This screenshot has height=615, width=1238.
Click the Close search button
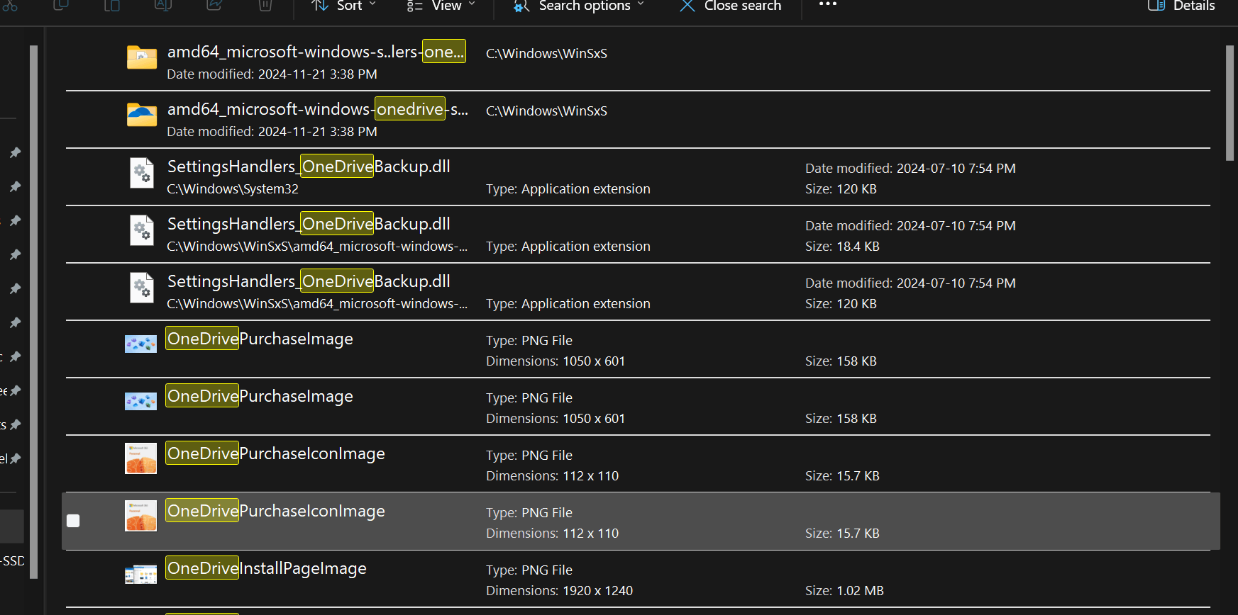point(731,6)
